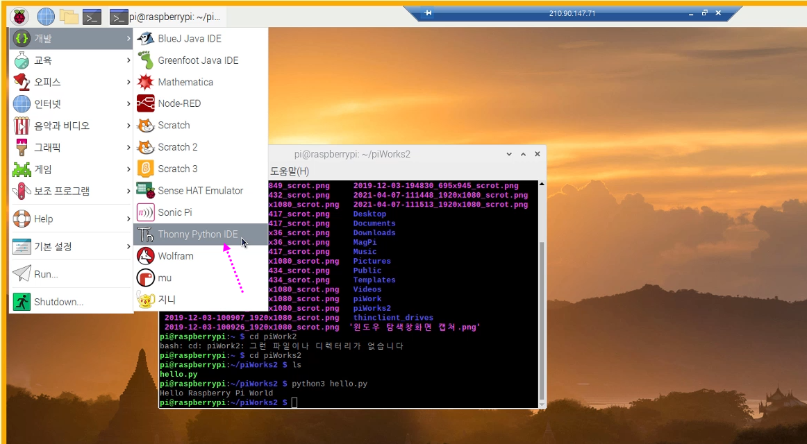This screenshot has width=807, height=444.
Task: Expand the 음악과 비디오 submenu arrow
Action: pyautogui.click(x=128, y=126)
